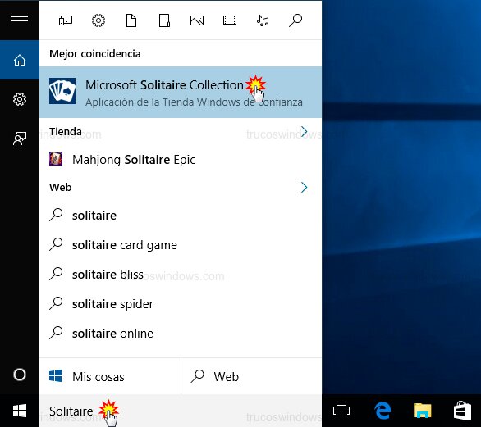Expand the Tienda section chevron
The width and height of the screenshot is (481, 427).
304,132
